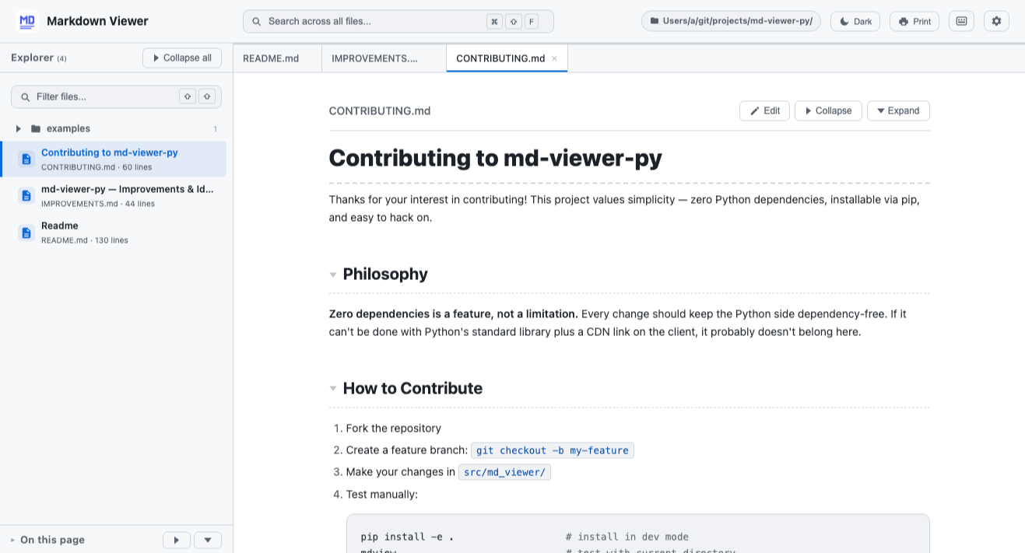Close the CONTRIBUTING.md tab
Image resolution: width=1025 pixels, height=553 pixels.
(553, 58)
